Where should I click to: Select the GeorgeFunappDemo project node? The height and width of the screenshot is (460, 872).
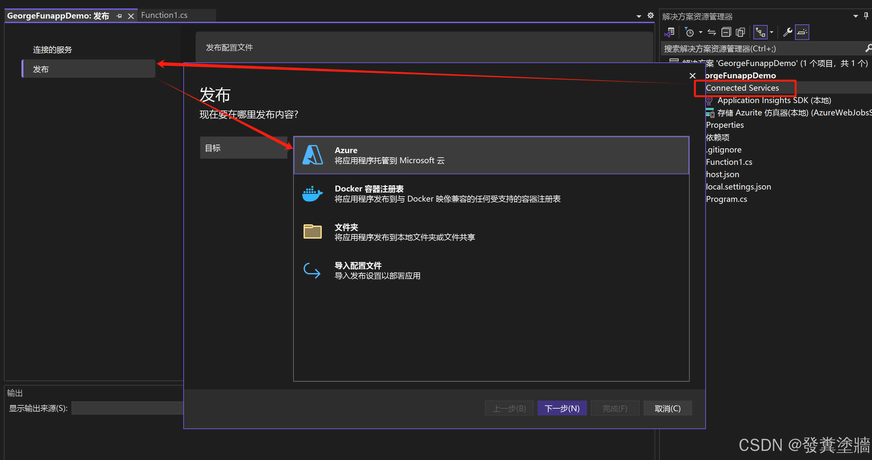coord(741,75)
